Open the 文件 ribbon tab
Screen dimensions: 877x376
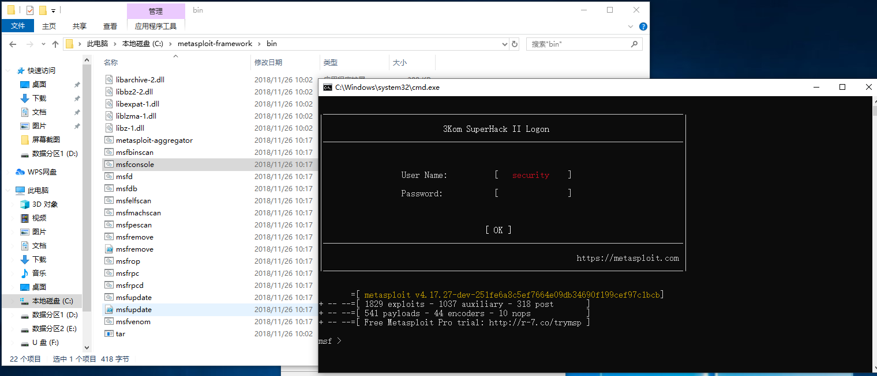click(18, 26)
